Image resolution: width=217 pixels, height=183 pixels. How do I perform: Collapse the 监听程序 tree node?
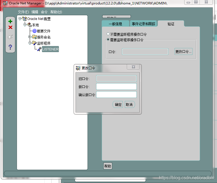[30, 43]
